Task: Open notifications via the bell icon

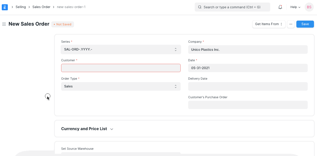Action: click(x=280, y=7)
